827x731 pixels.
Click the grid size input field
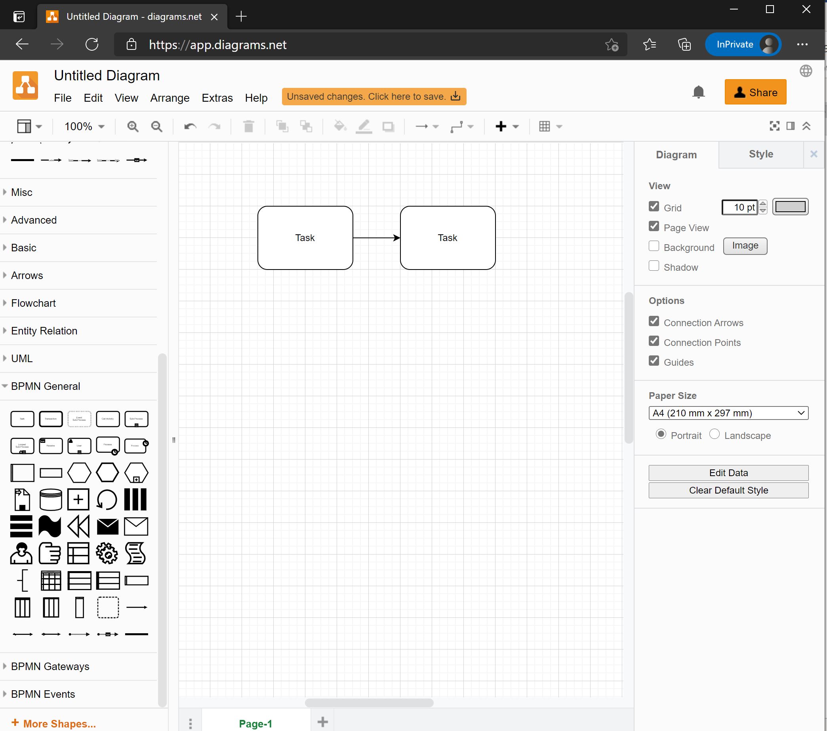click(x=739, y=207)
